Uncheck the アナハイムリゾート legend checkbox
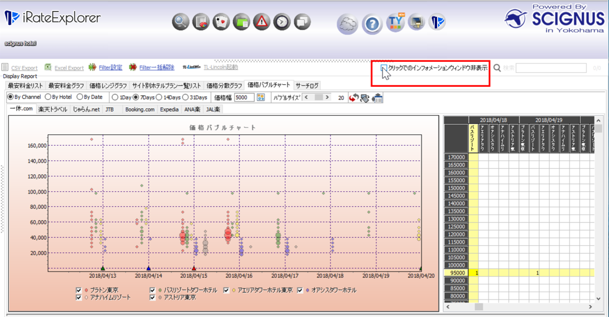The width and height of the screenshot is (609, 317). coord(78,298)
